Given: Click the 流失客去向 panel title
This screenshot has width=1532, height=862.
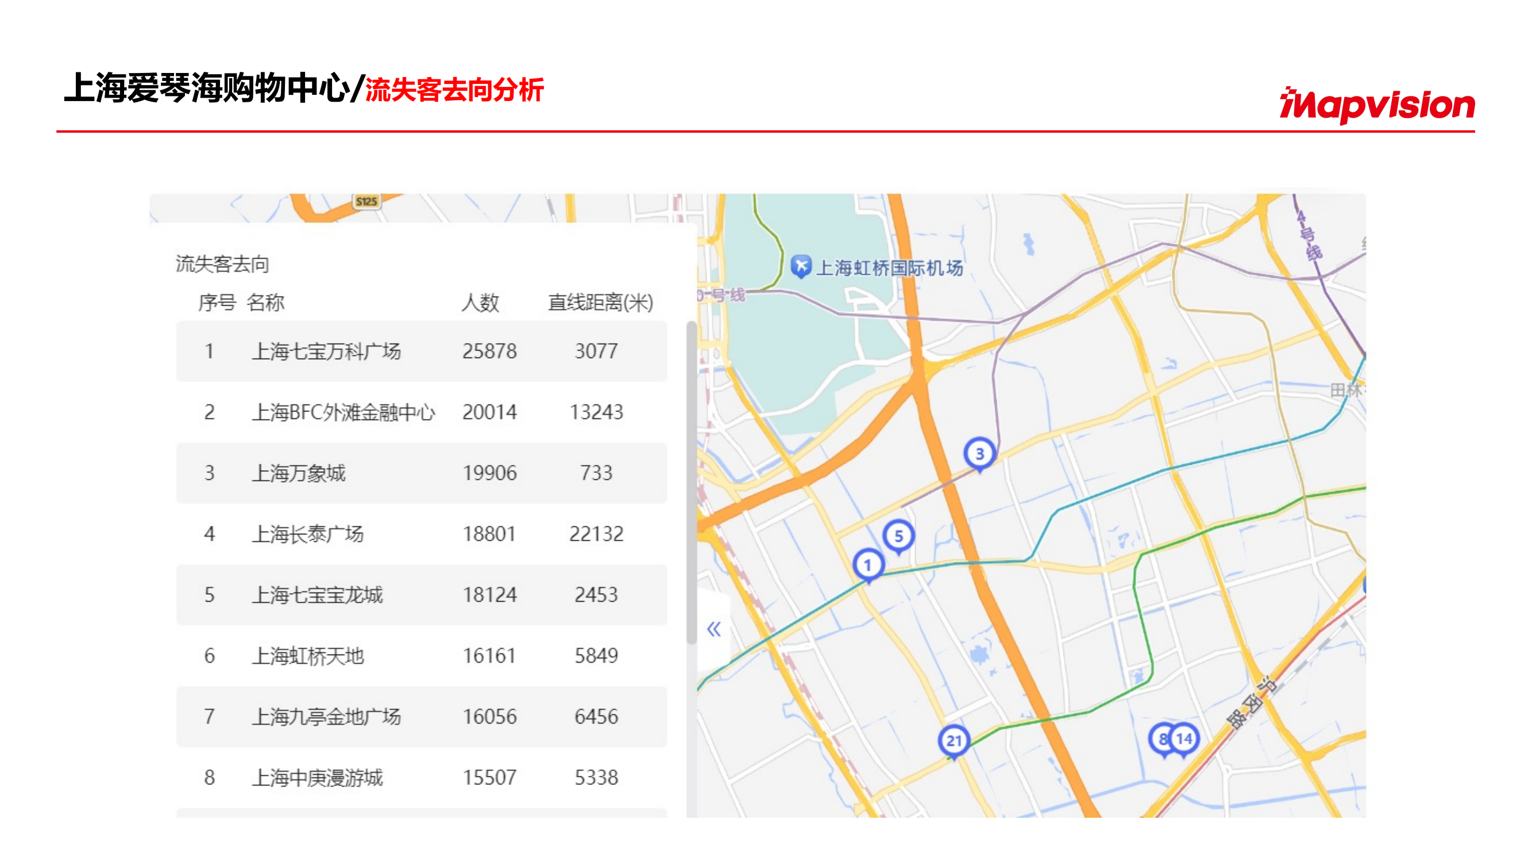Looking at the screenshot, I should coord(222,264).
